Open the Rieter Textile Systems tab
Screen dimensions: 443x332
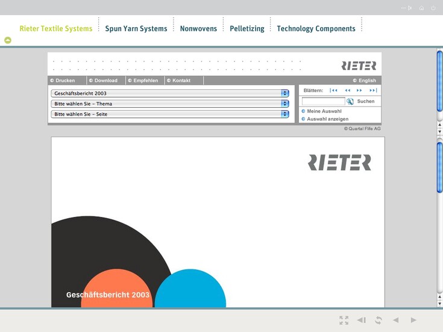56,28
